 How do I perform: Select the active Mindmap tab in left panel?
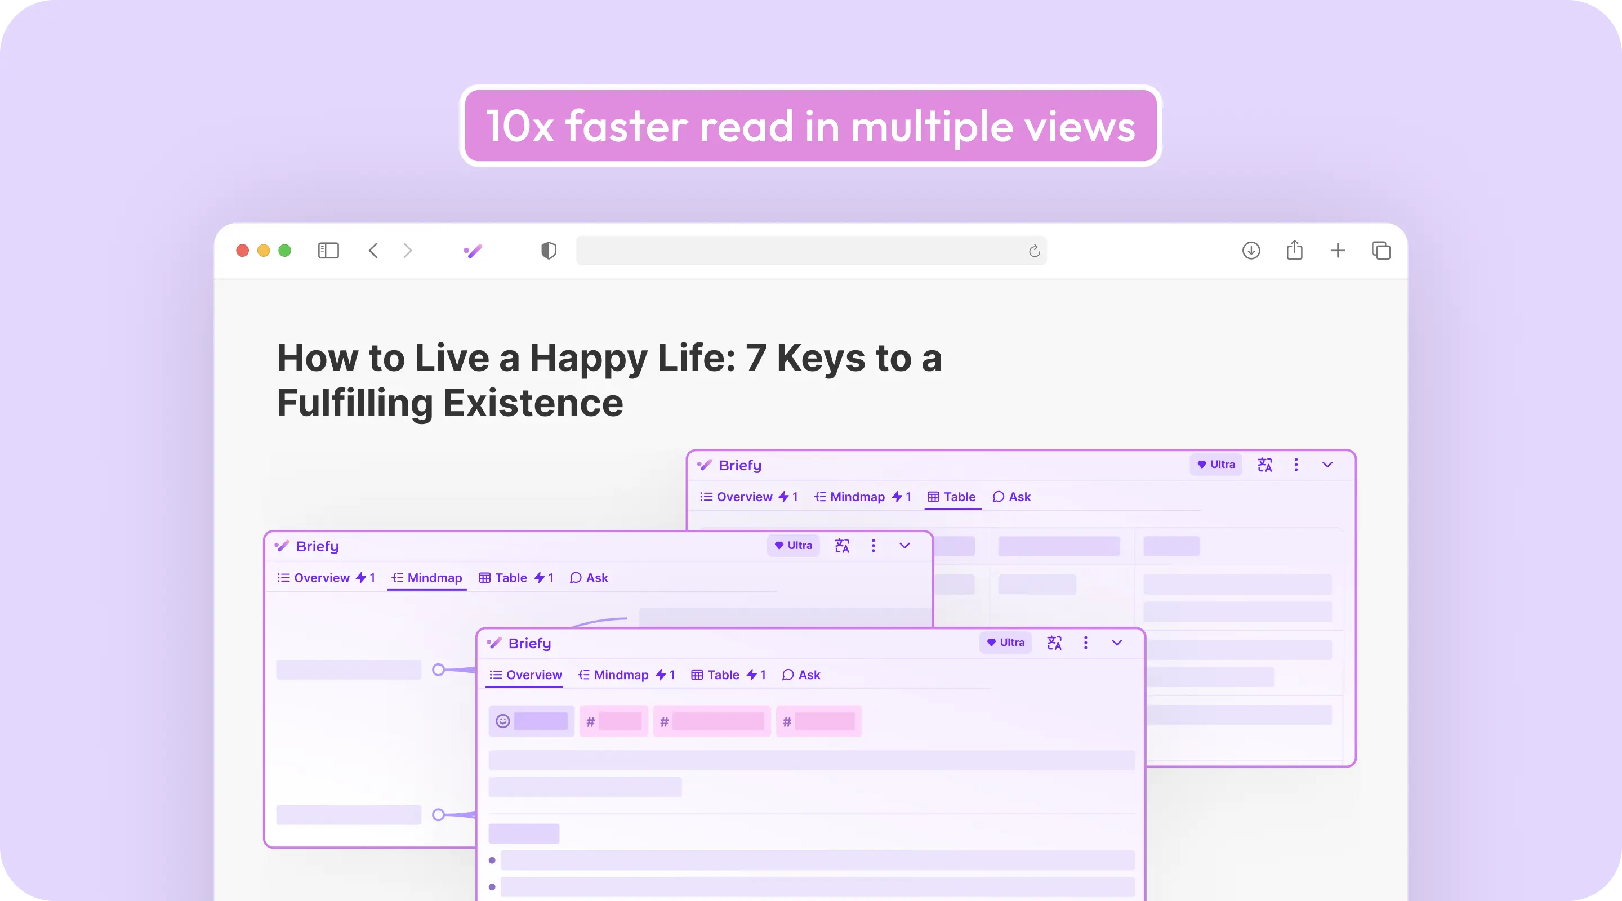427,577
